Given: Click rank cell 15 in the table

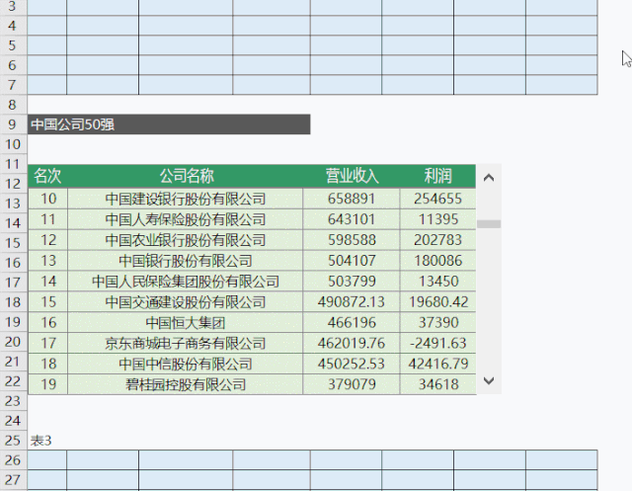Looking at the screenshot, I should click(x=48, y=302).
